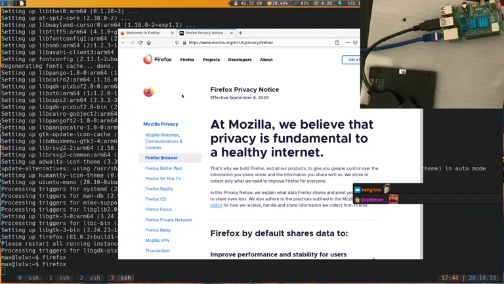Select the Mozilla VPN sidebar link
The width and height of the screenshot is (504, 284).
point(157,241)
